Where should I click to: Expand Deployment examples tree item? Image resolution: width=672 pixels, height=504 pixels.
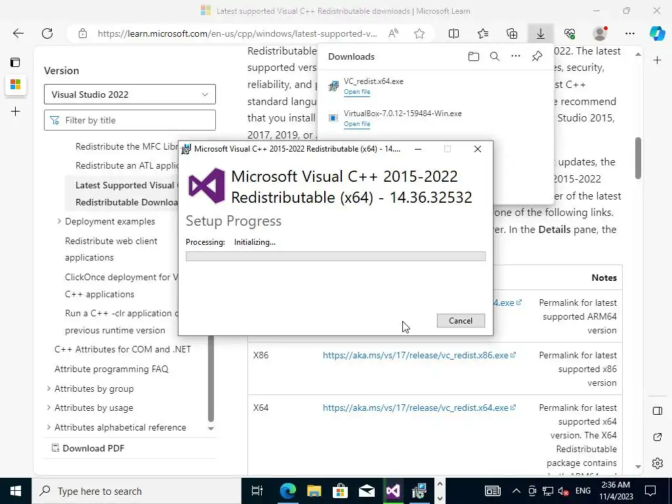(x=59, y=222)
